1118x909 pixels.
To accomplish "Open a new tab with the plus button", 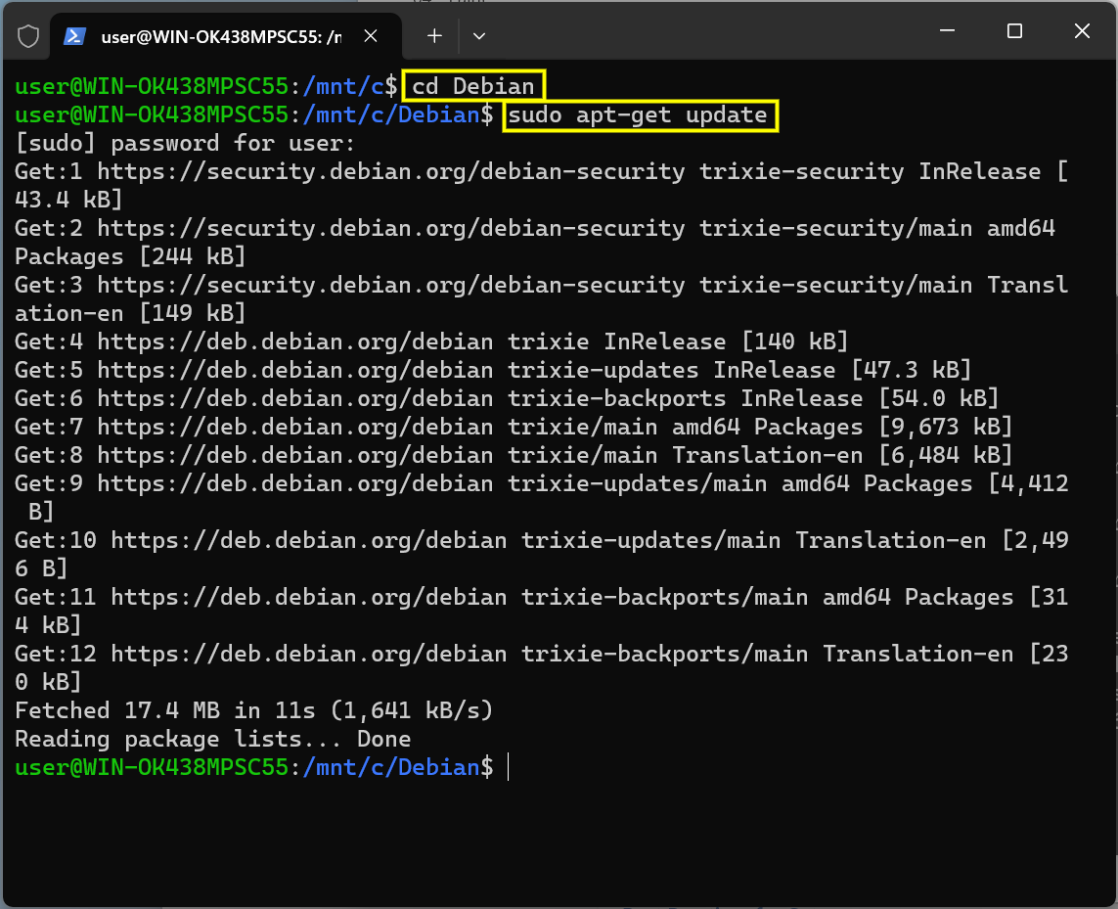I will tap(434, 35).
